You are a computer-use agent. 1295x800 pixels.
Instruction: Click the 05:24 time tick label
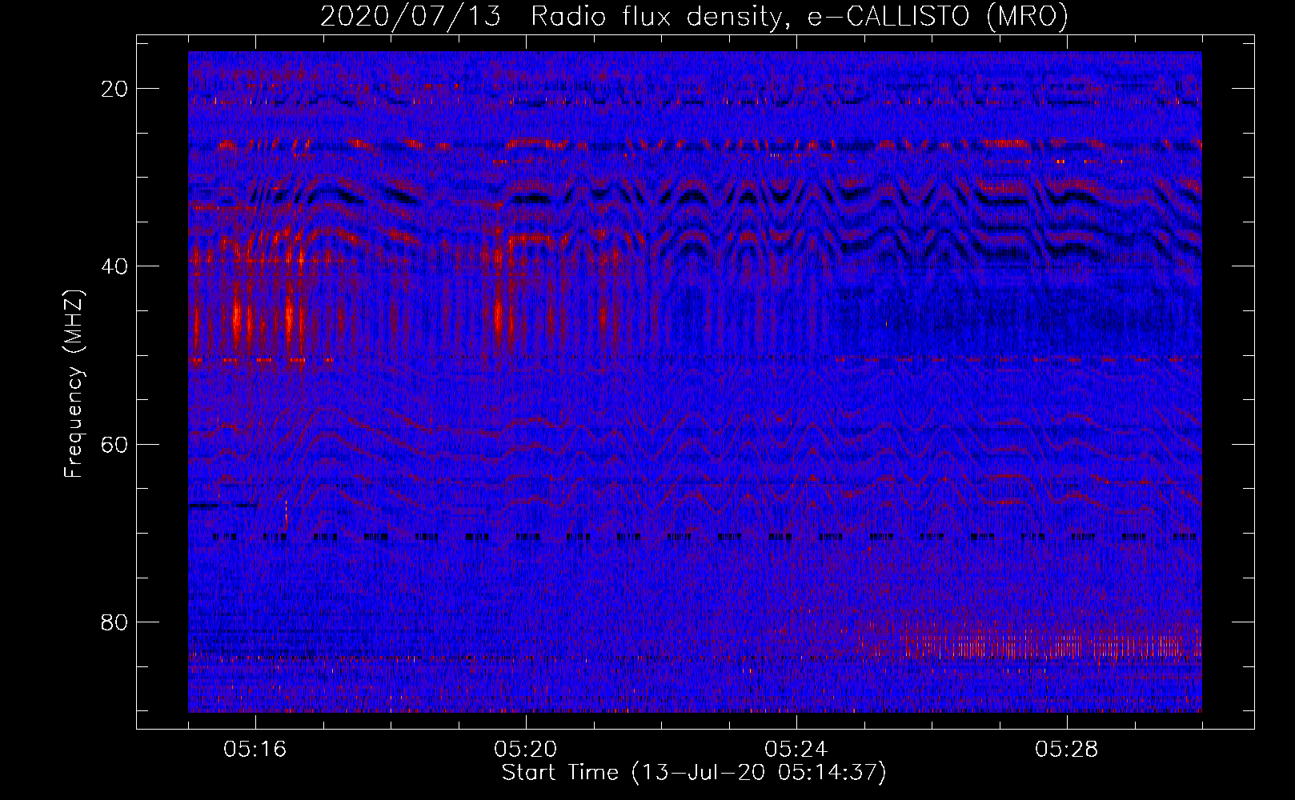click(x=796, y=750)
